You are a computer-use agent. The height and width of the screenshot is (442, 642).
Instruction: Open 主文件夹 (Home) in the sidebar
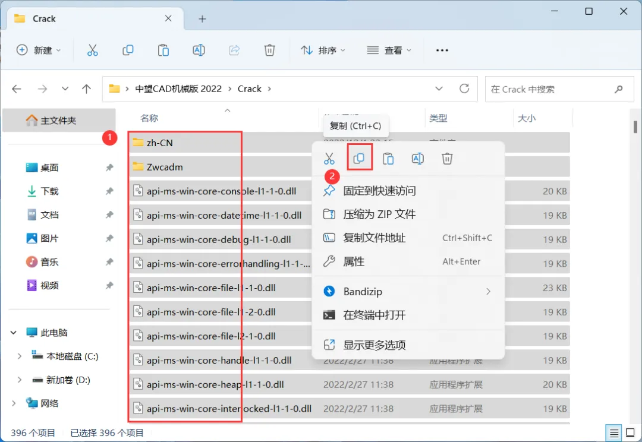(x=59, y=121)
